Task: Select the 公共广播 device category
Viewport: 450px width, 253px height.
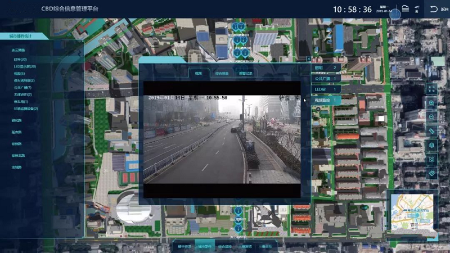Action: (x=326, y=79)
